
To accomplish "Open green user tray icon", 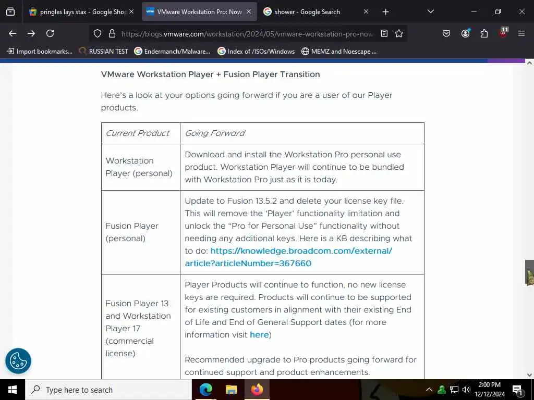I will (x=442, y=390).
